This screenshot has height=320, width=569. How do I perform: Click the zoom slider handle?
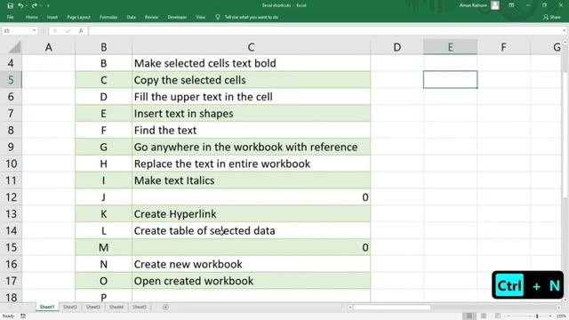[537, 316]
